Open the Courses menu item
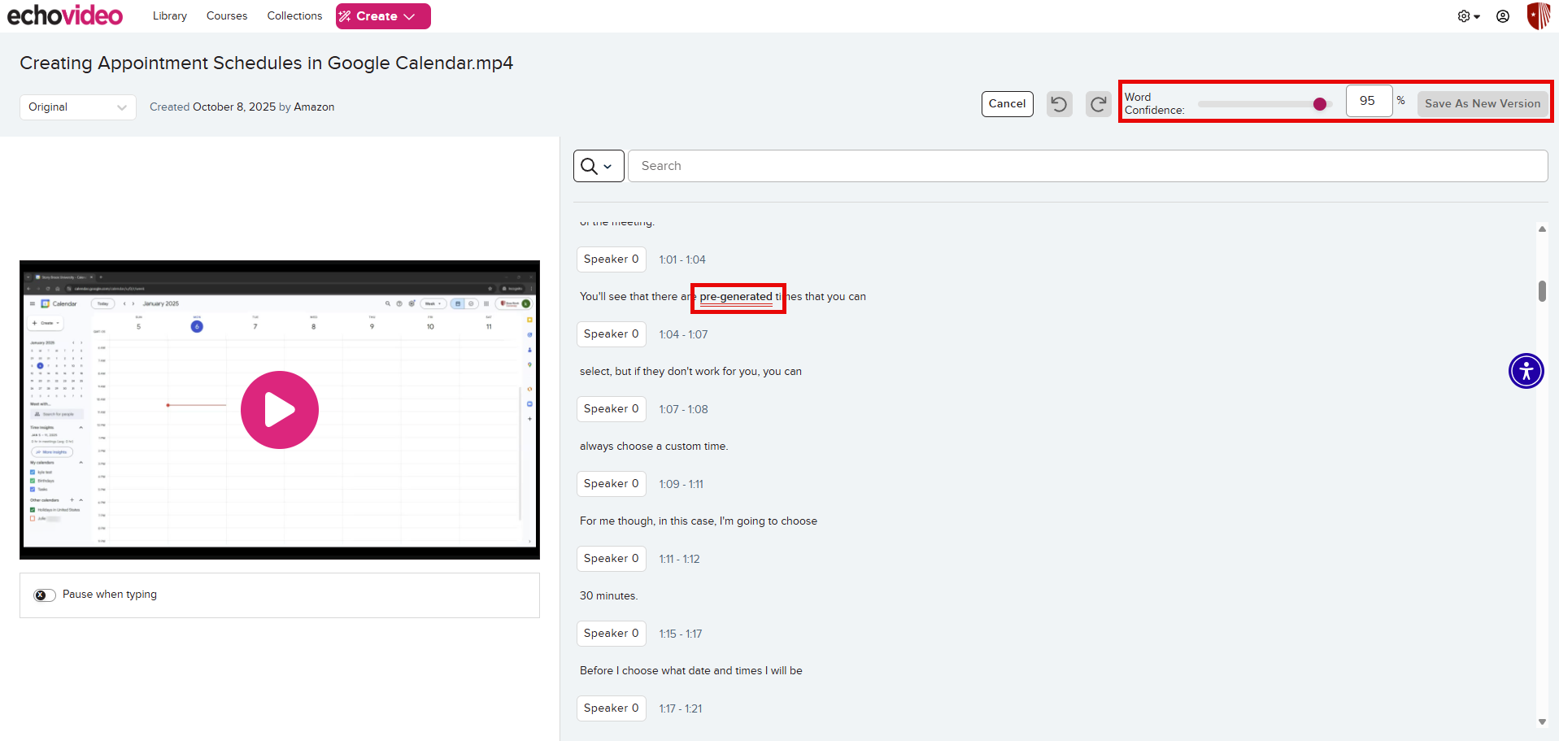Viewport: 1559px width, 741px height. [227, 16]
